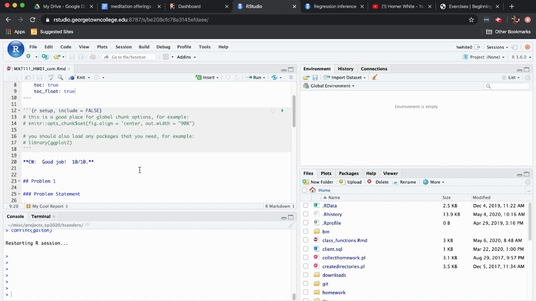Click the editor vertical scrollbar
The width and height of the screenshot is (536, 301).
(x=294, y=111)
